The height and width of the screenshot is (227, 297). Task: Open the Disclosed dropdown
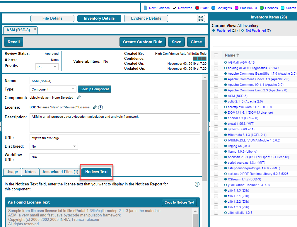pos(54,146)
